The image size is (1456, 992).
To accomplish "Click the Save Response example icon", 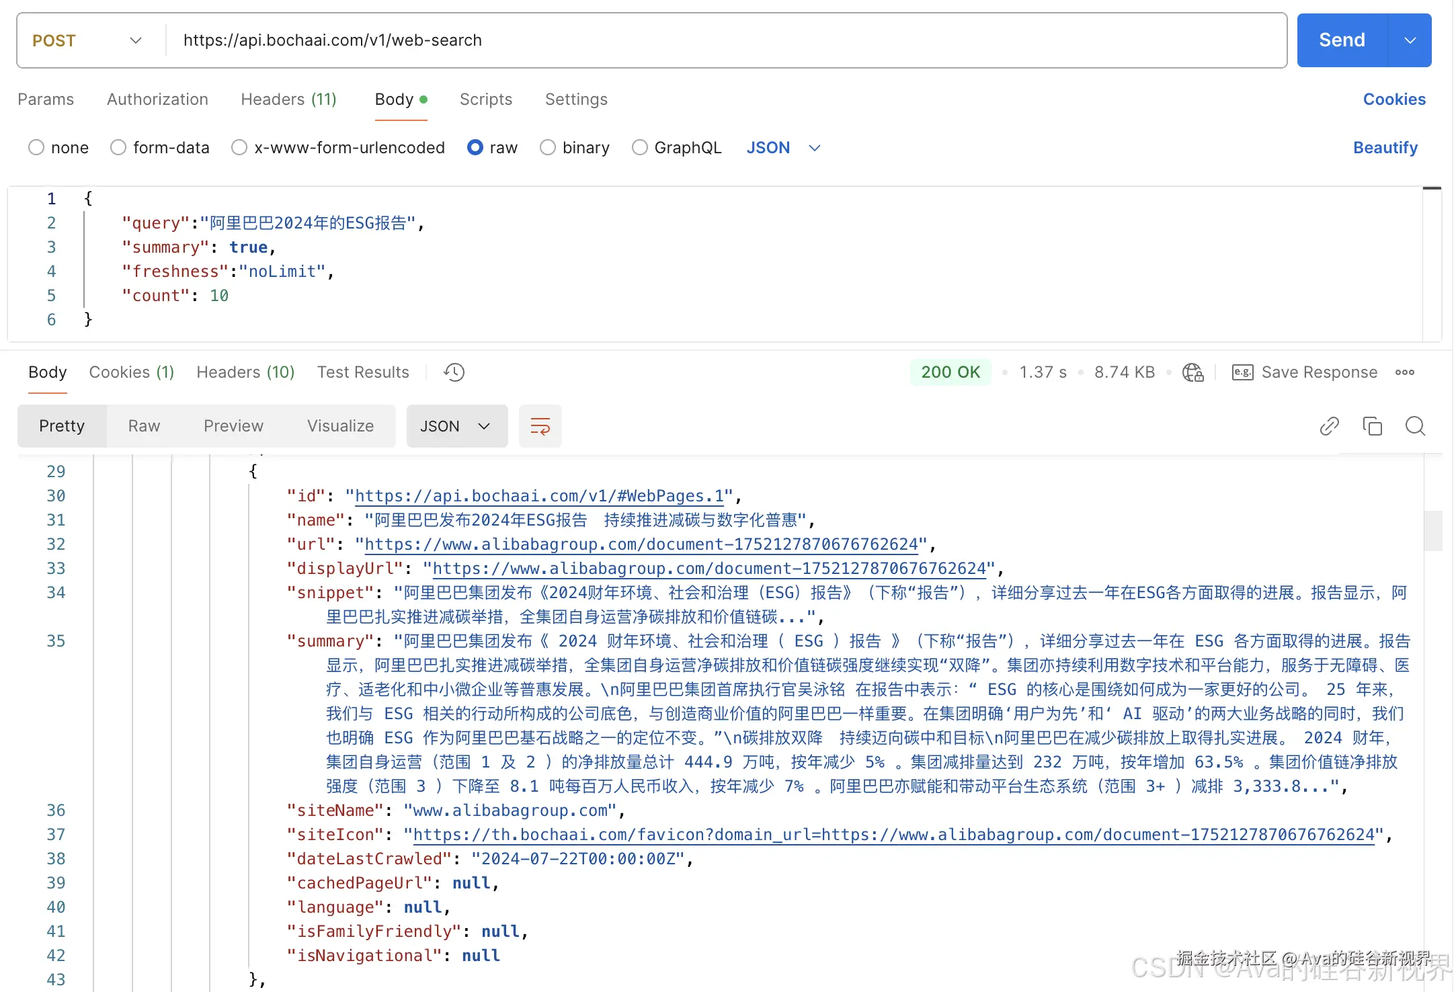I will [1242, 372].
